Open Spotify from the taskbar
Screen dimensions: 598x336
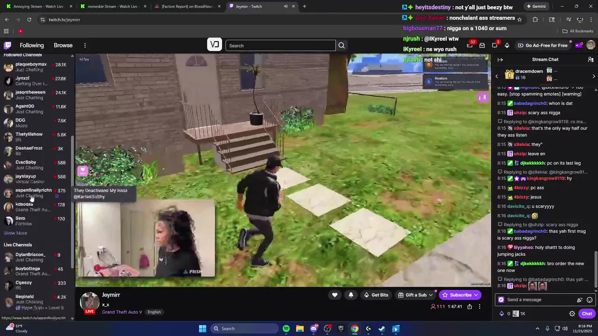[286, 329]
